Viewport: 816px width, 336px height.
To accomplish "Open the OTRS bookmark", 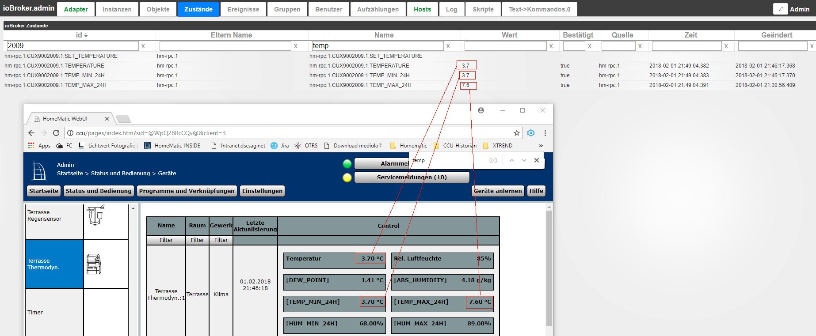I will [306, 146].
